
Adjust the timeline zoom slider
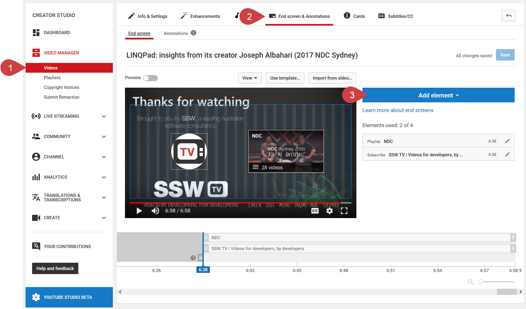pos(481,282)
